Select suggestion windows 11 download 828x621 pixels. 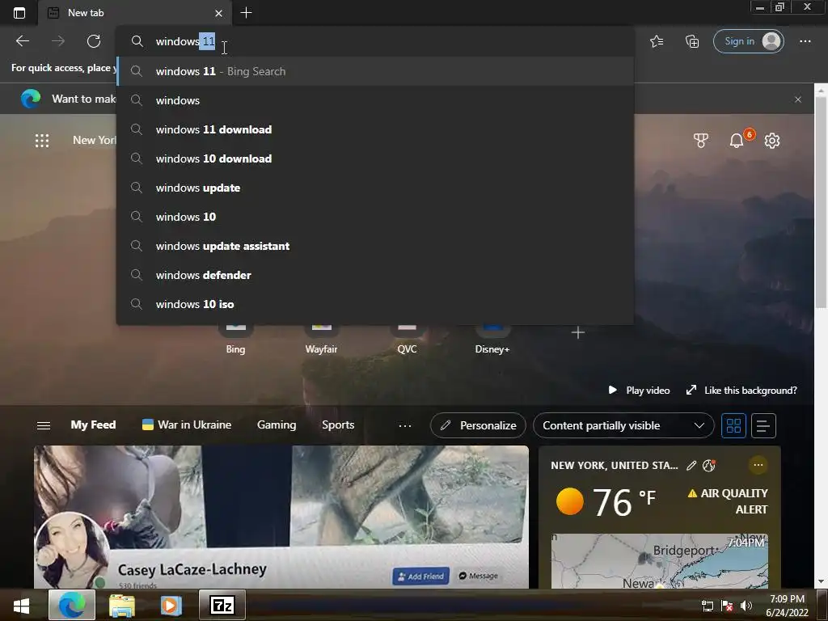click(x=375, y=129)
